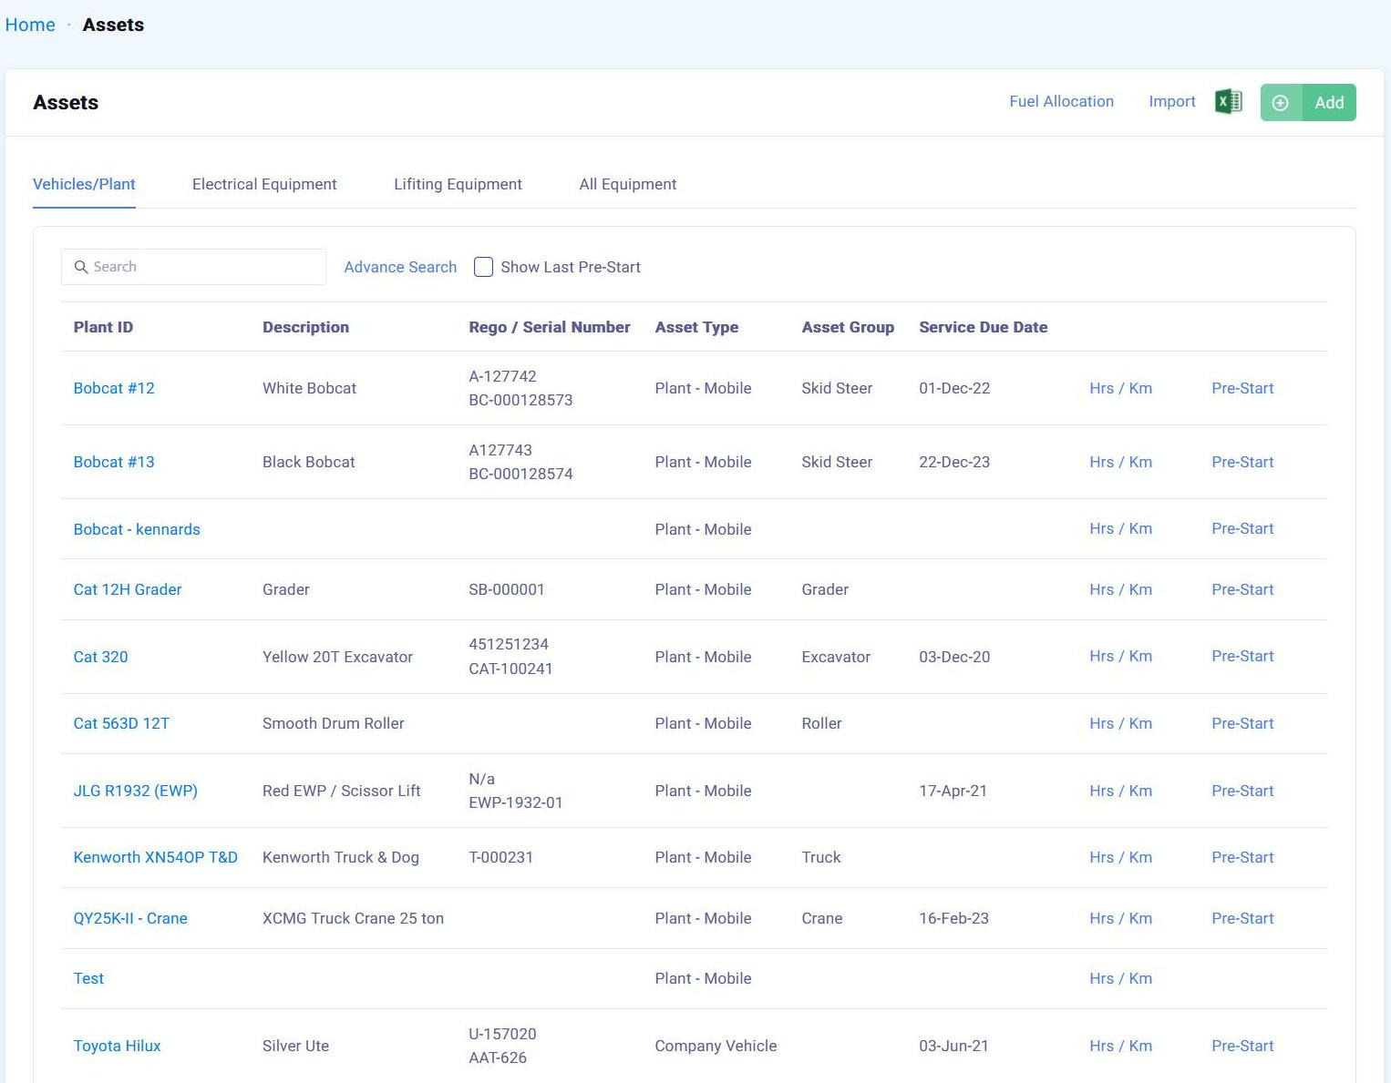Open the Fuel Allocation link

pos(1061,101)
